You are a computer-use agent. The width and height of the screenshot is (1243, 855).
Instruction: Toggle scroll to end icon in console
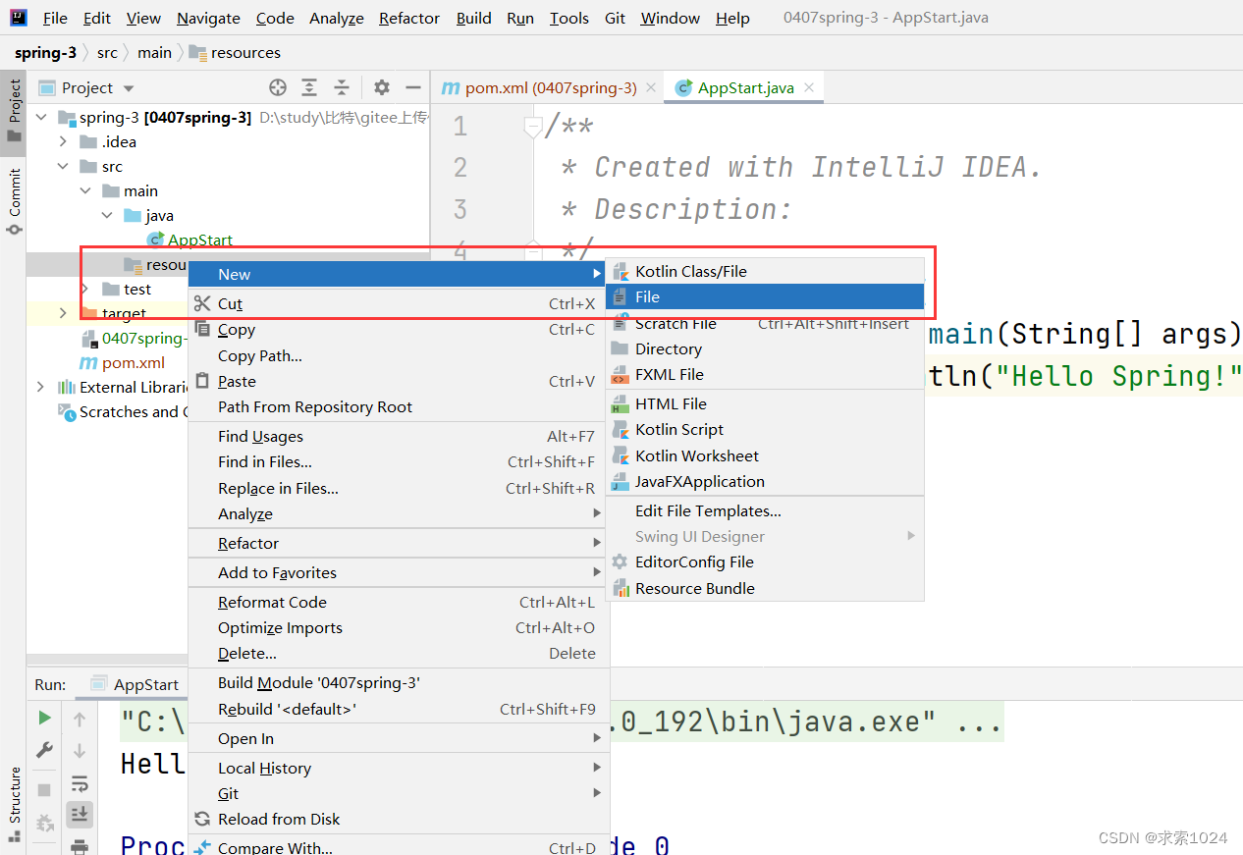coord(80,814)
